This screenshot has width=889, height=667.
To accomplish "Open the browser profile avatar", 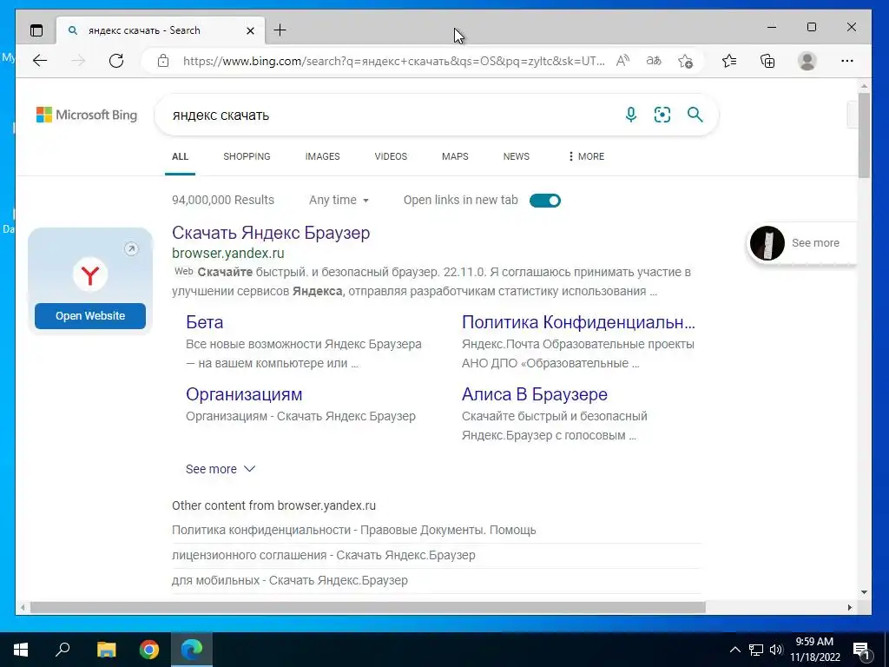I will 807,61.
